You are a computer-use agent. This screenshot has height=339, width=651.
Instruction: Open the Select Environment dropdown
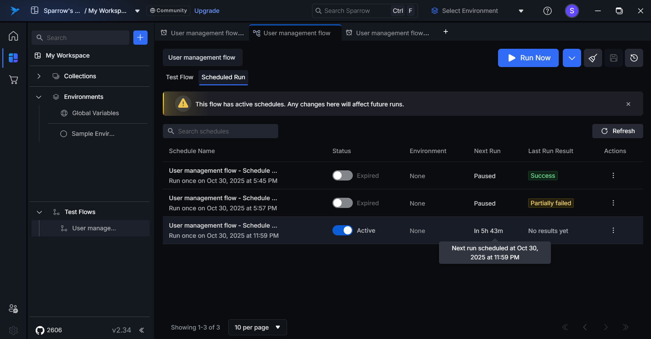pyautogui.click(x=477, y=11)
